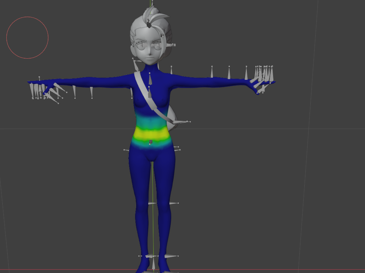Select the glasses bone beside the ear
This screenshot has height=273, width=365.
[x=170, y=45]
